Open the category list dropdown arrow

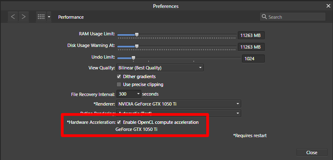[x=49, y=17]
